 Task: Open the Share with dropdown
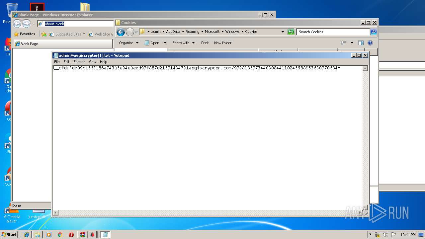pos(183,43)
